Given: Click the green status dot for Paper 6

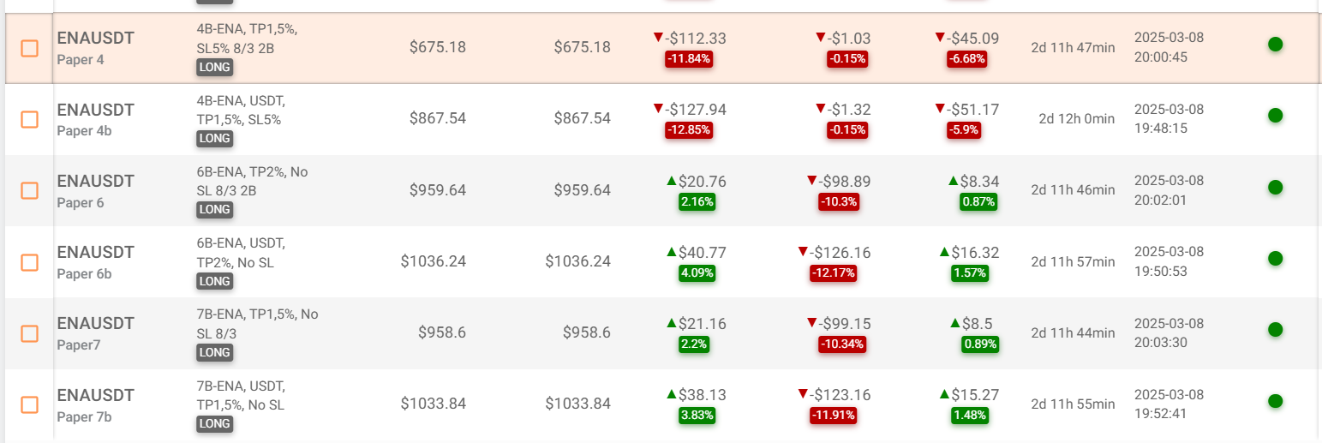Looking at the screenshot, I should [x=1275, y=187].
